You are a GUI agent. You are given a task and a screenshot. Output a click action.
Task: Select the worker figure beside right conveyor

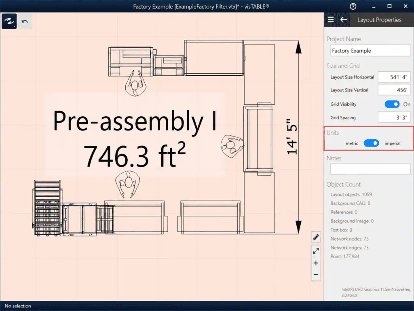coord(232,146)
